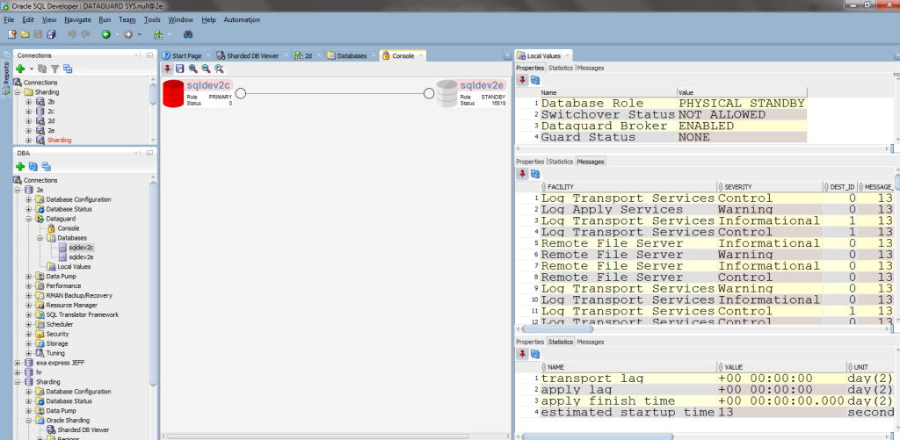Open the Forward button history dropdown
900x440 pixels.
(x=139, y=34)
